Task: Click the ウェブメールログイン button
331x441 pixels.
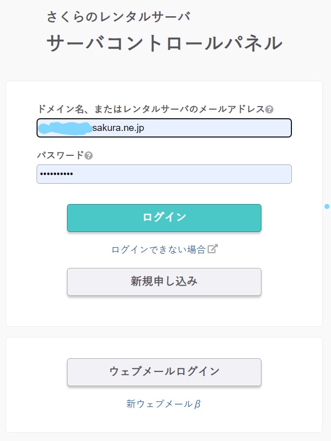Action: 164,372
